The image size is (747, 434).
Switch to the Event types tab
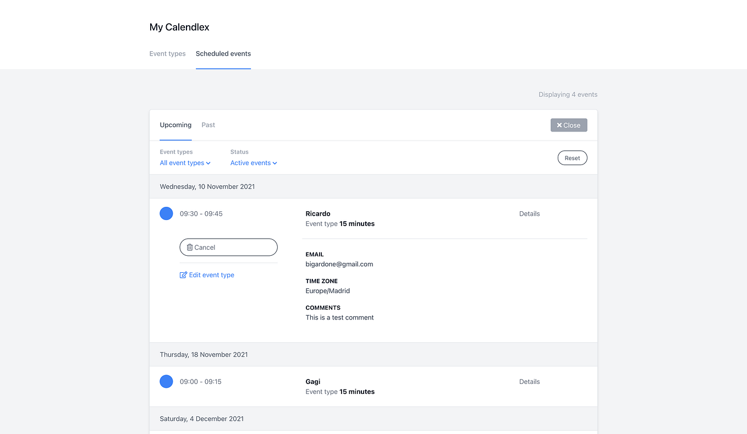(x=167, y=53)
